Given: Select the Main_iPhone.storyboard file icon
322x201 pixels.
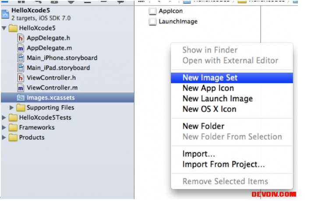Looking at the screenshot, I should coord(21,58).
